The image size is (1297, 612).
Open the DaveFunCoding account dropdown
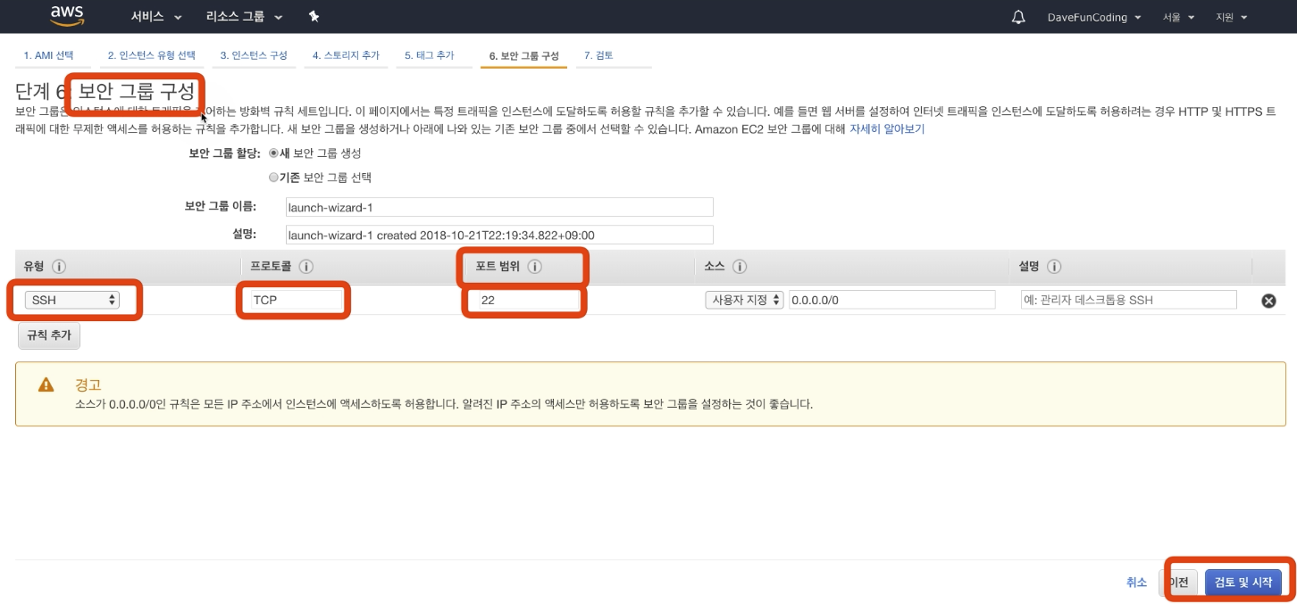[x=1094, y=17]
